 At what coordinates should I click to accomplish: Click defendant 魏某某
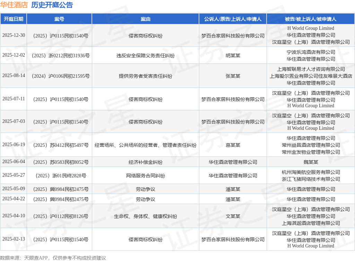pos(311,162)
